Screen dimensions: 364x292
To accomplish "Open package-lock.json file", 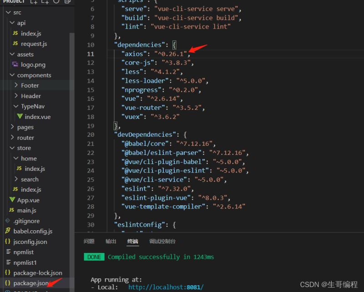I will (x=37, y=273).
